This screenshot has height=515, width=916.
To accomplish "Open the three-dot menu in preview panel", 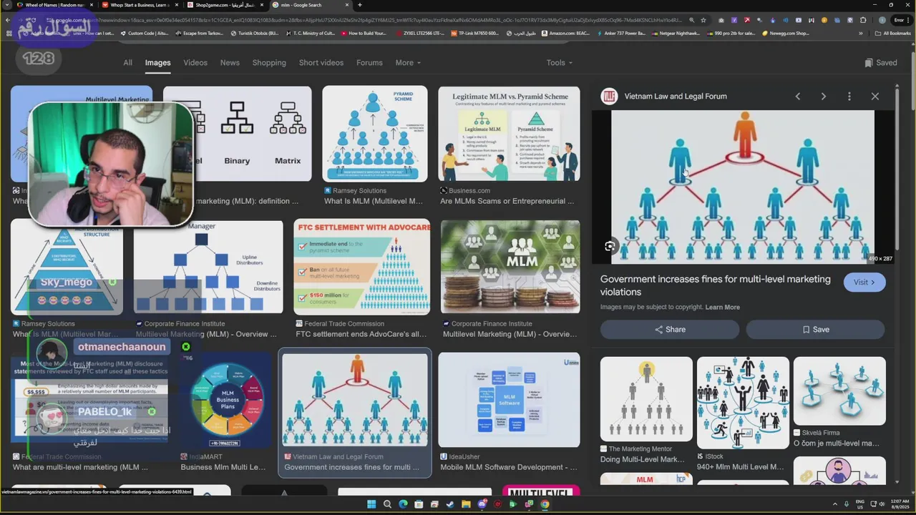I will coord(849,96).
